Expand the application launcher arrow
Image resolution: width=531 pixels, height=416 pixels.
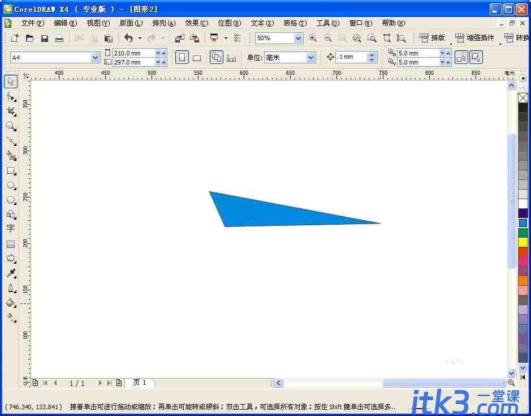[226, 38]
